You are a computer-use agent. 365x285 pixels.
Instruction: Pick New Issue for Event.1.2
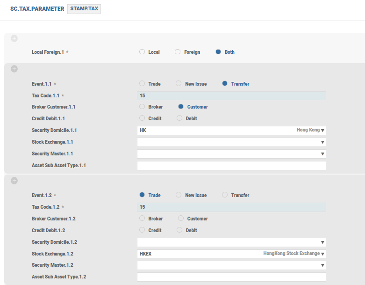[x=179, y=195]
